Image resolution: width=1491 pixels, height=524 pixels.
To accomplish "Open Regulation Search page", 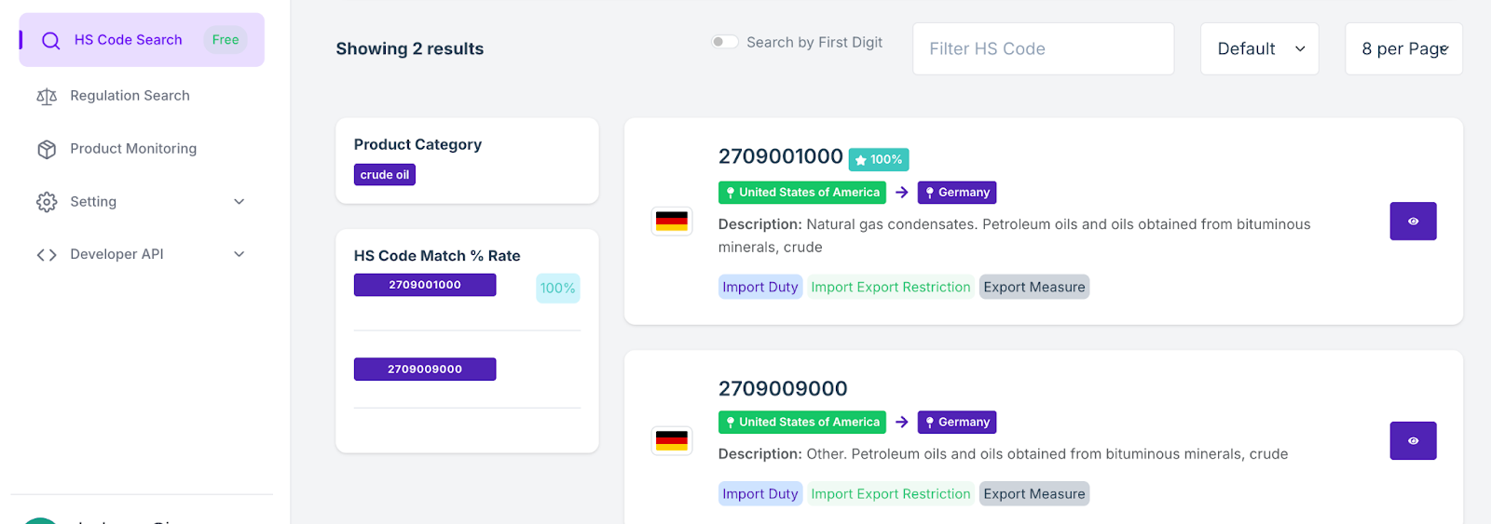I will click(130, 96).
